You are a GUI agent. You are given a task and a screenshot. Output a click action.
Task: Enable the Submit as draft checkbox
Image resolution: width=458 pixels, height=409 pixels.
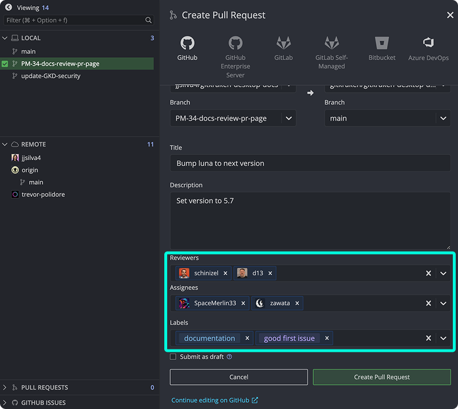pos(173,356)
